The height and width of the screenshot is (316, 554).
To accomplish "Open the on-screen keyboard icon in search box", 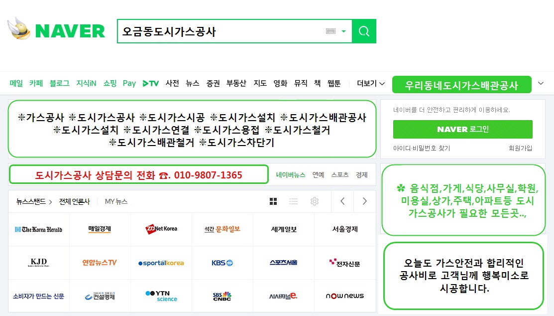I will tap(331, 31).
